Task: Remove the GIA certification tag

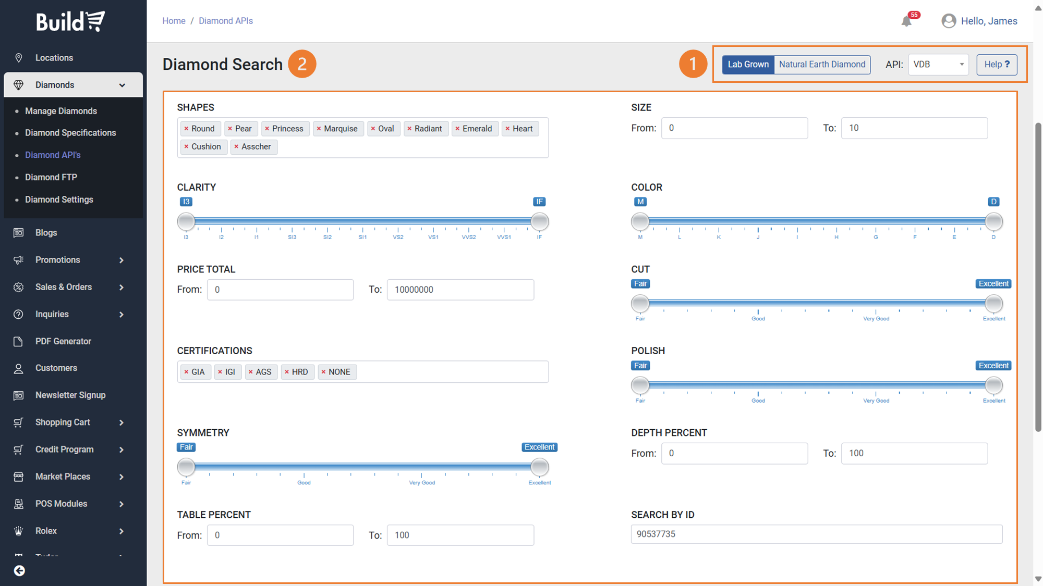Action: [186, 372]
